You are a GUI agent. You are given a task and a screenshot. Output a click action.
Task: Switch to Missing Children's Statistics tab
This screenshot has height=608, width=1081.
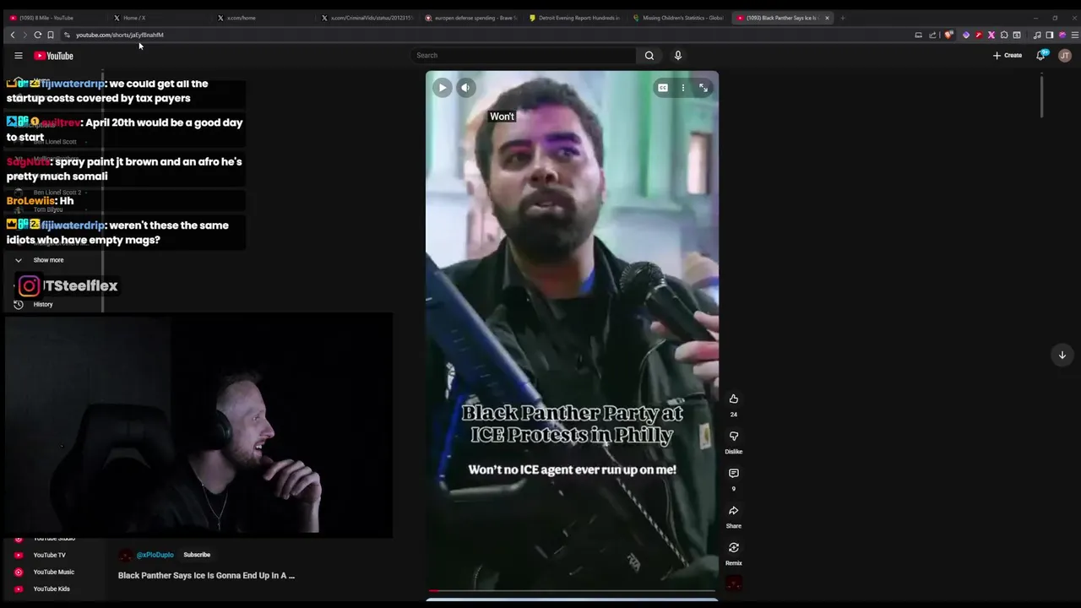(x=678, y=18)
